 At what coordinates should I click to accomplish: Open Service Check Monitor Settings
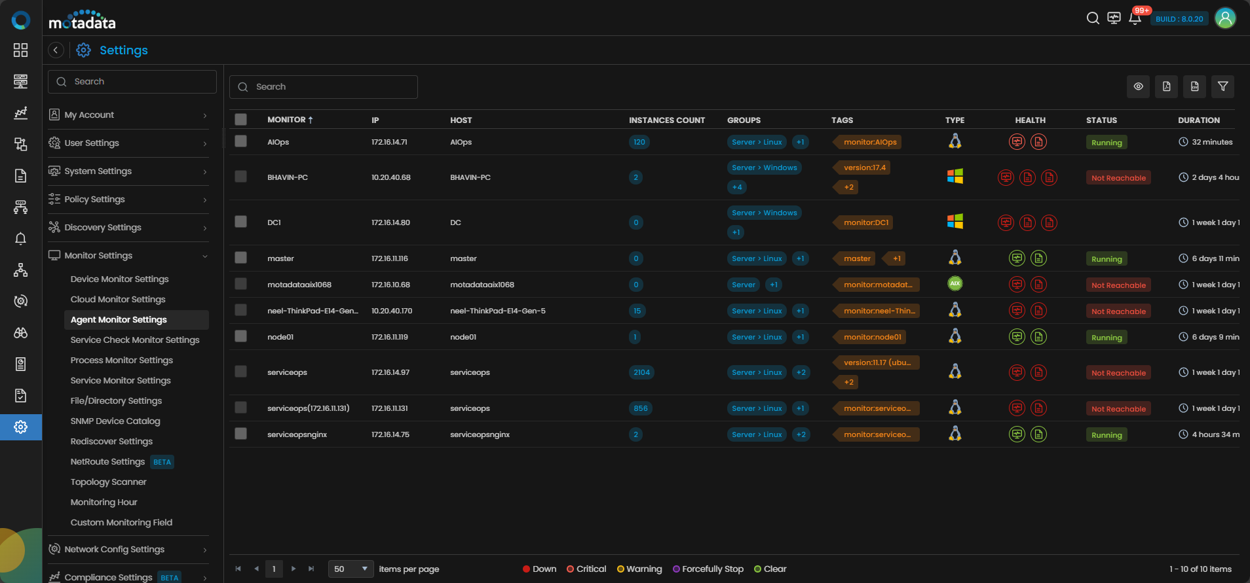(x=135, y=340)
